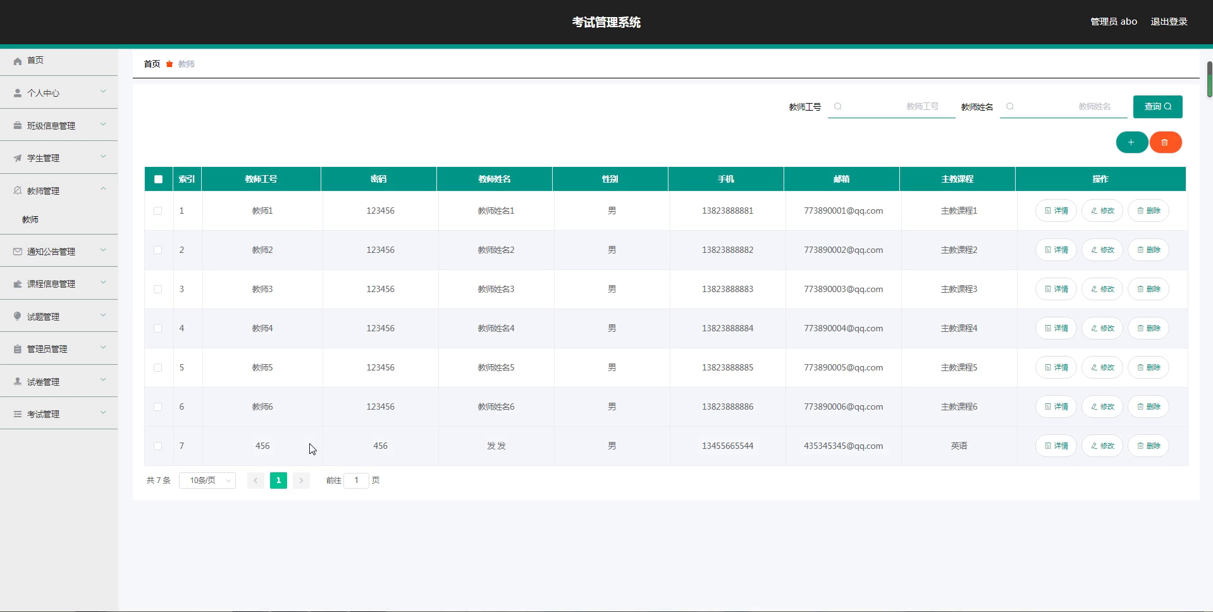1213x612 pixels.
Task: Focus the 教师工号 search input
Action: pos(892,106)
